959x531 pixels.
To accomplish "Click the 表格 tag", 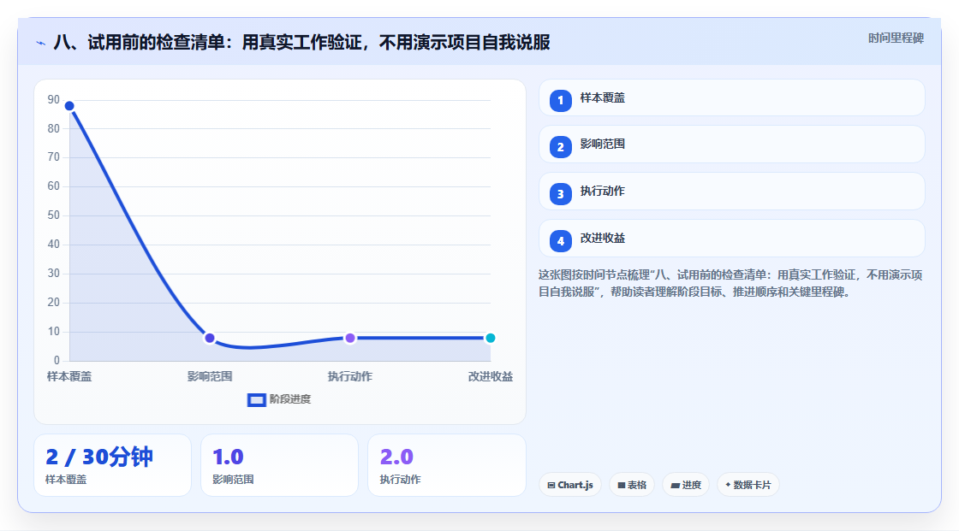I will pyautogui.click(x=632, y=485).
